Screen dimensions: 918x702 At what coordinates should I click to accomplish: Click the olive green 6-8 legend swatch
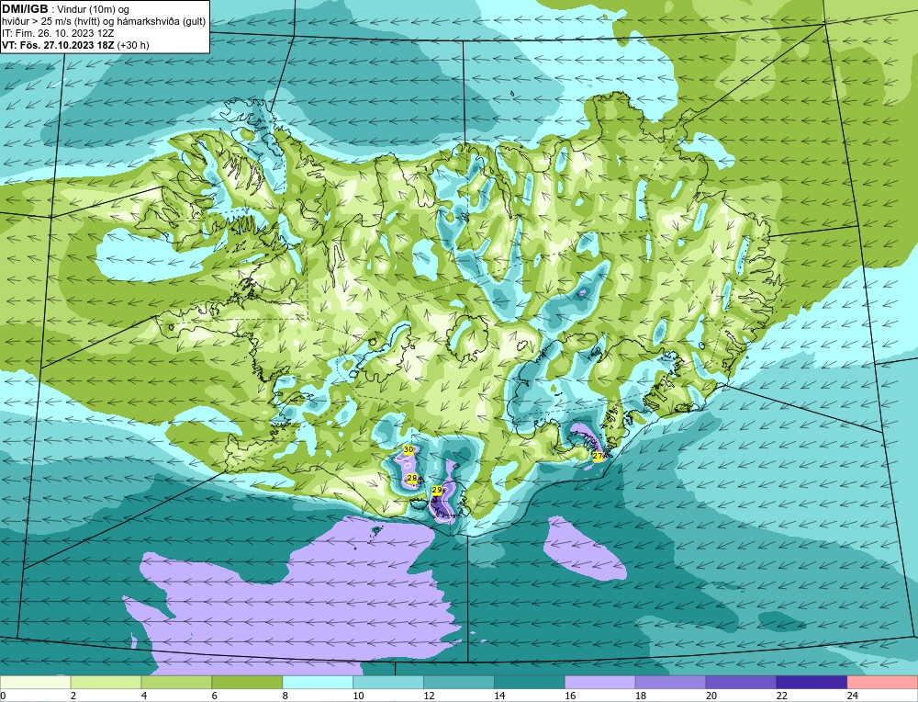pyautogui.click(x=247, y=683)
